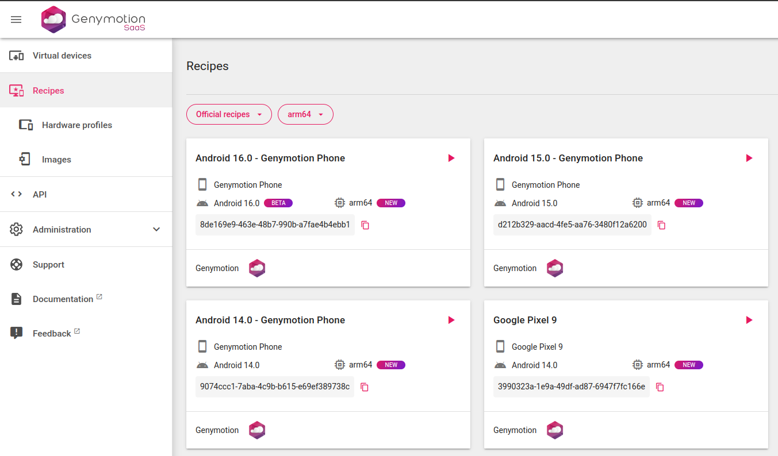Open the API section
The image size is (778, 456).
coord(40,195)
